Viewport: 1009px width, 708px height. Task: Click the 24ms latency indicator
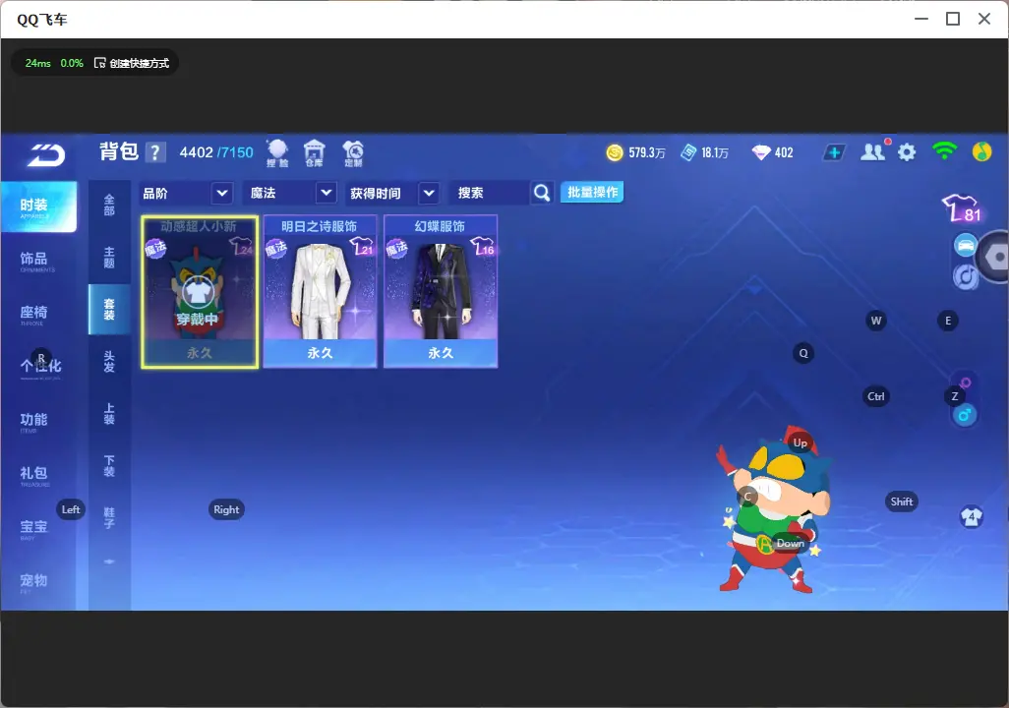38,63
